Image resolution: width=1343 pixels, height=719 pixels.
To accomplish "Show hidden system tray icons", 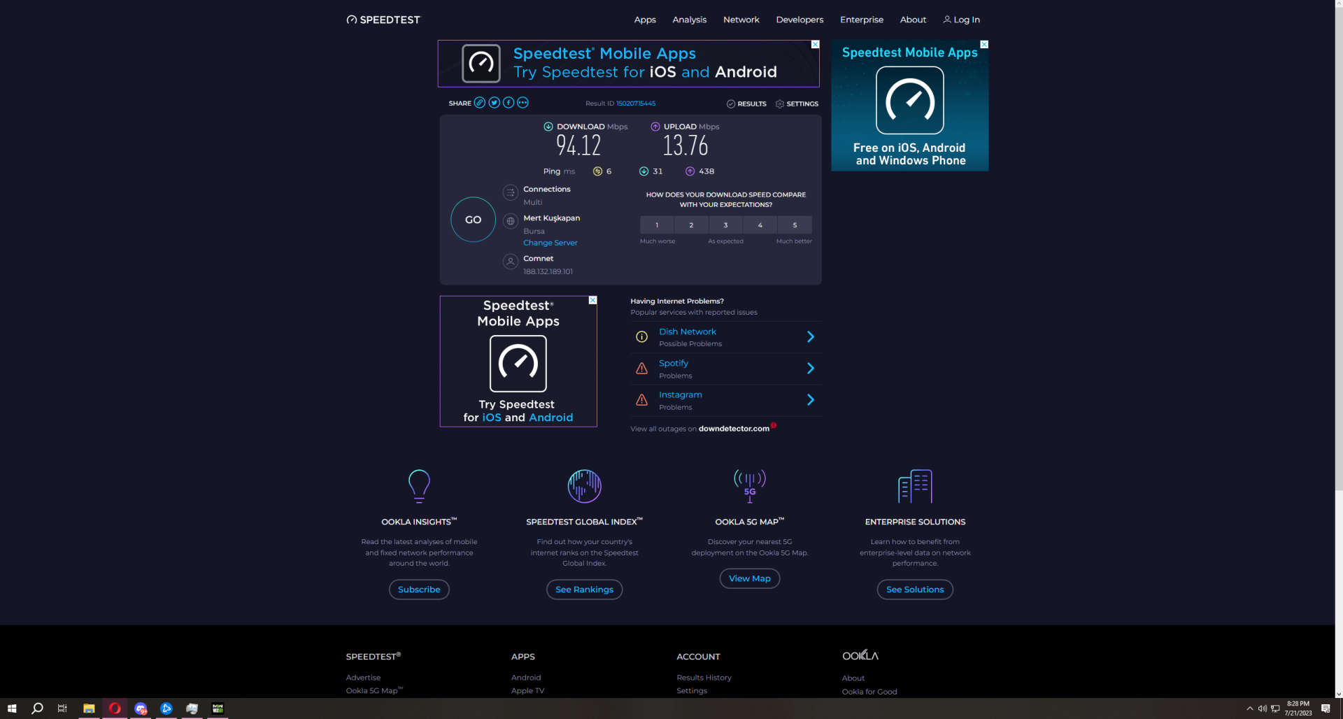I will coord(1250,709).
